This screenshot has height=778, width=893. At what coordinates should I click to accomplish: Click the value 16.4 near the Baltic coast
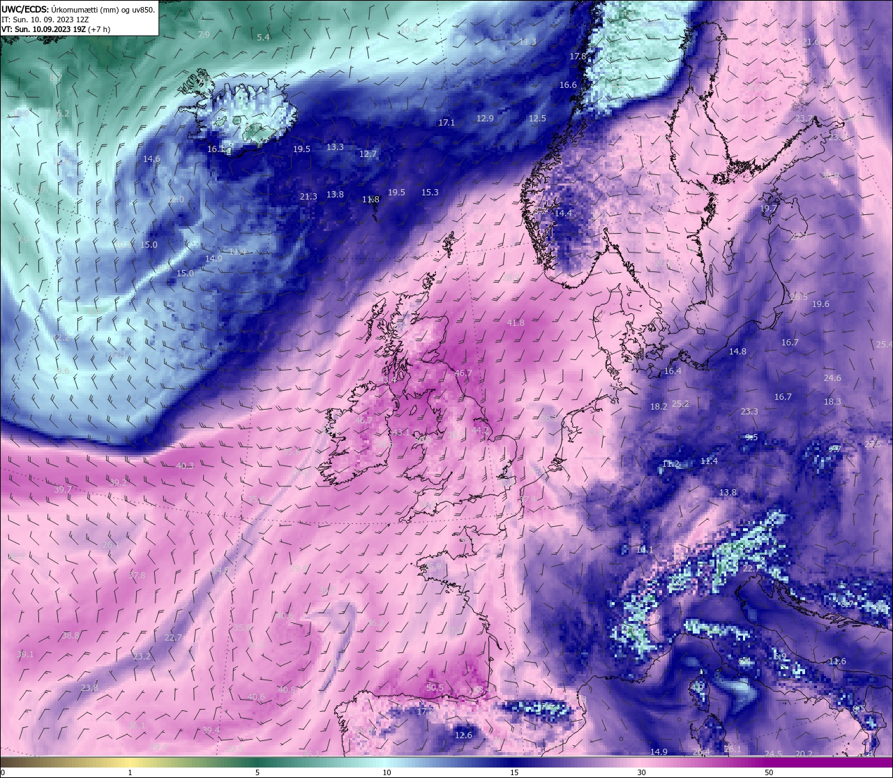pyautogui.click(x=673, y=371)
